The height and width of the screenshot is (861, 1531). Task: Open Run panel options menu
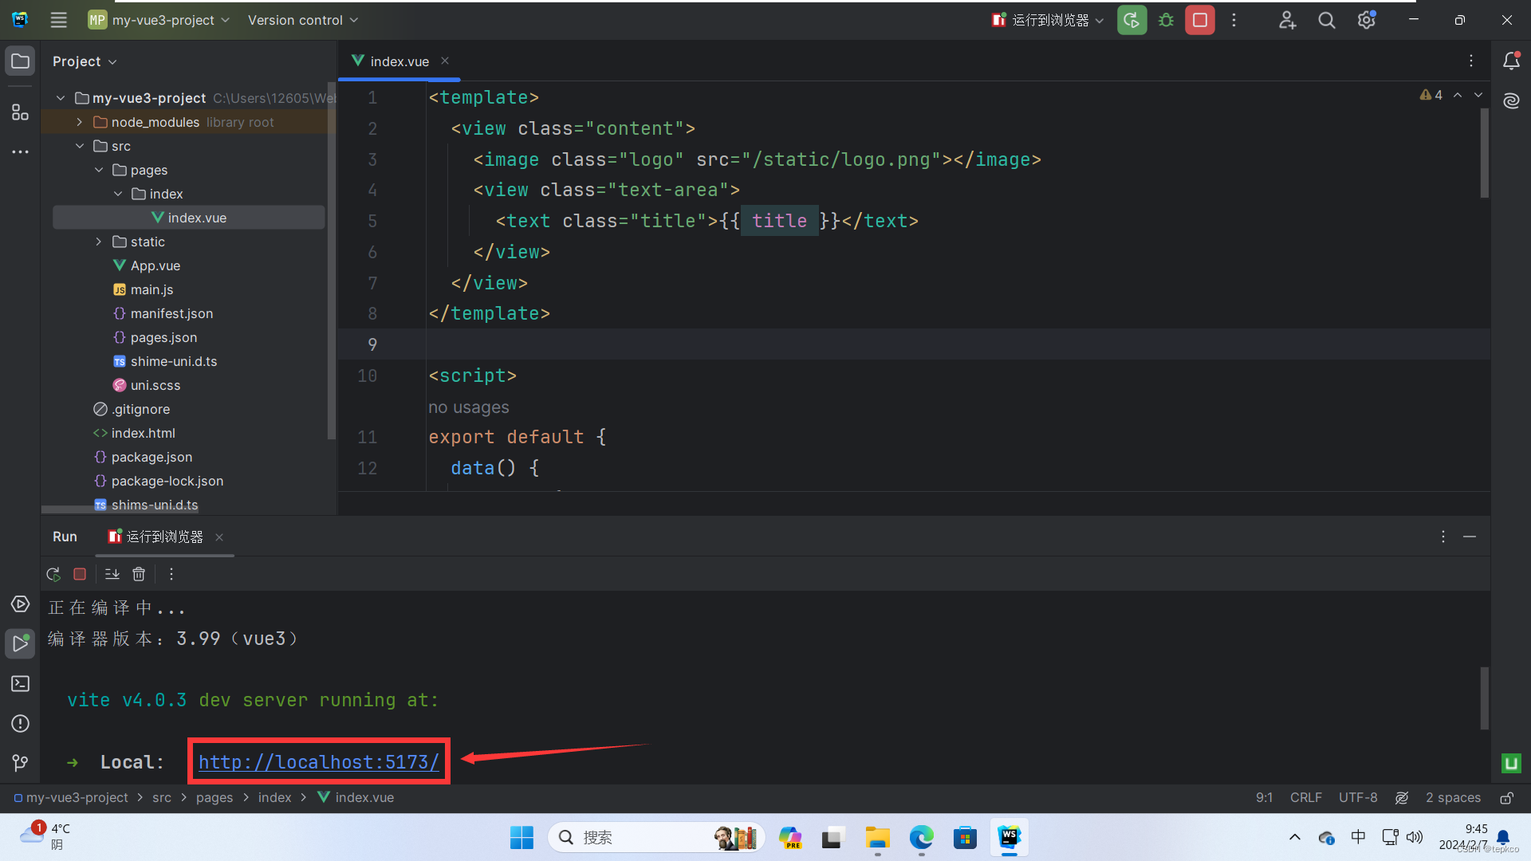click(x=1443, y=537)
